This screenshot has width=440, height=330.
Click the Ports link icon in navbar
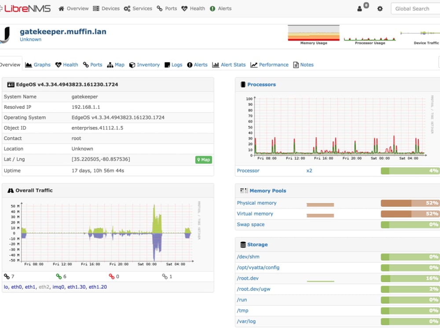coord(160,9)
